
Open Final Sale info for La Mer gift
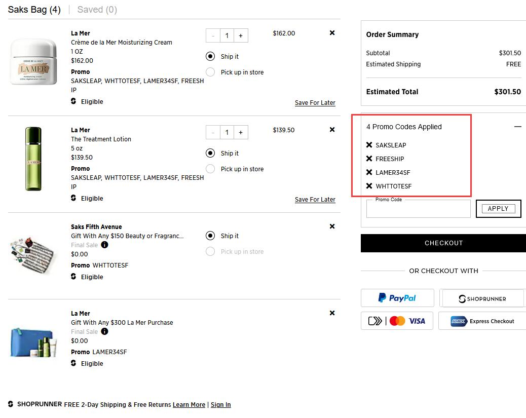coord(105,331)
